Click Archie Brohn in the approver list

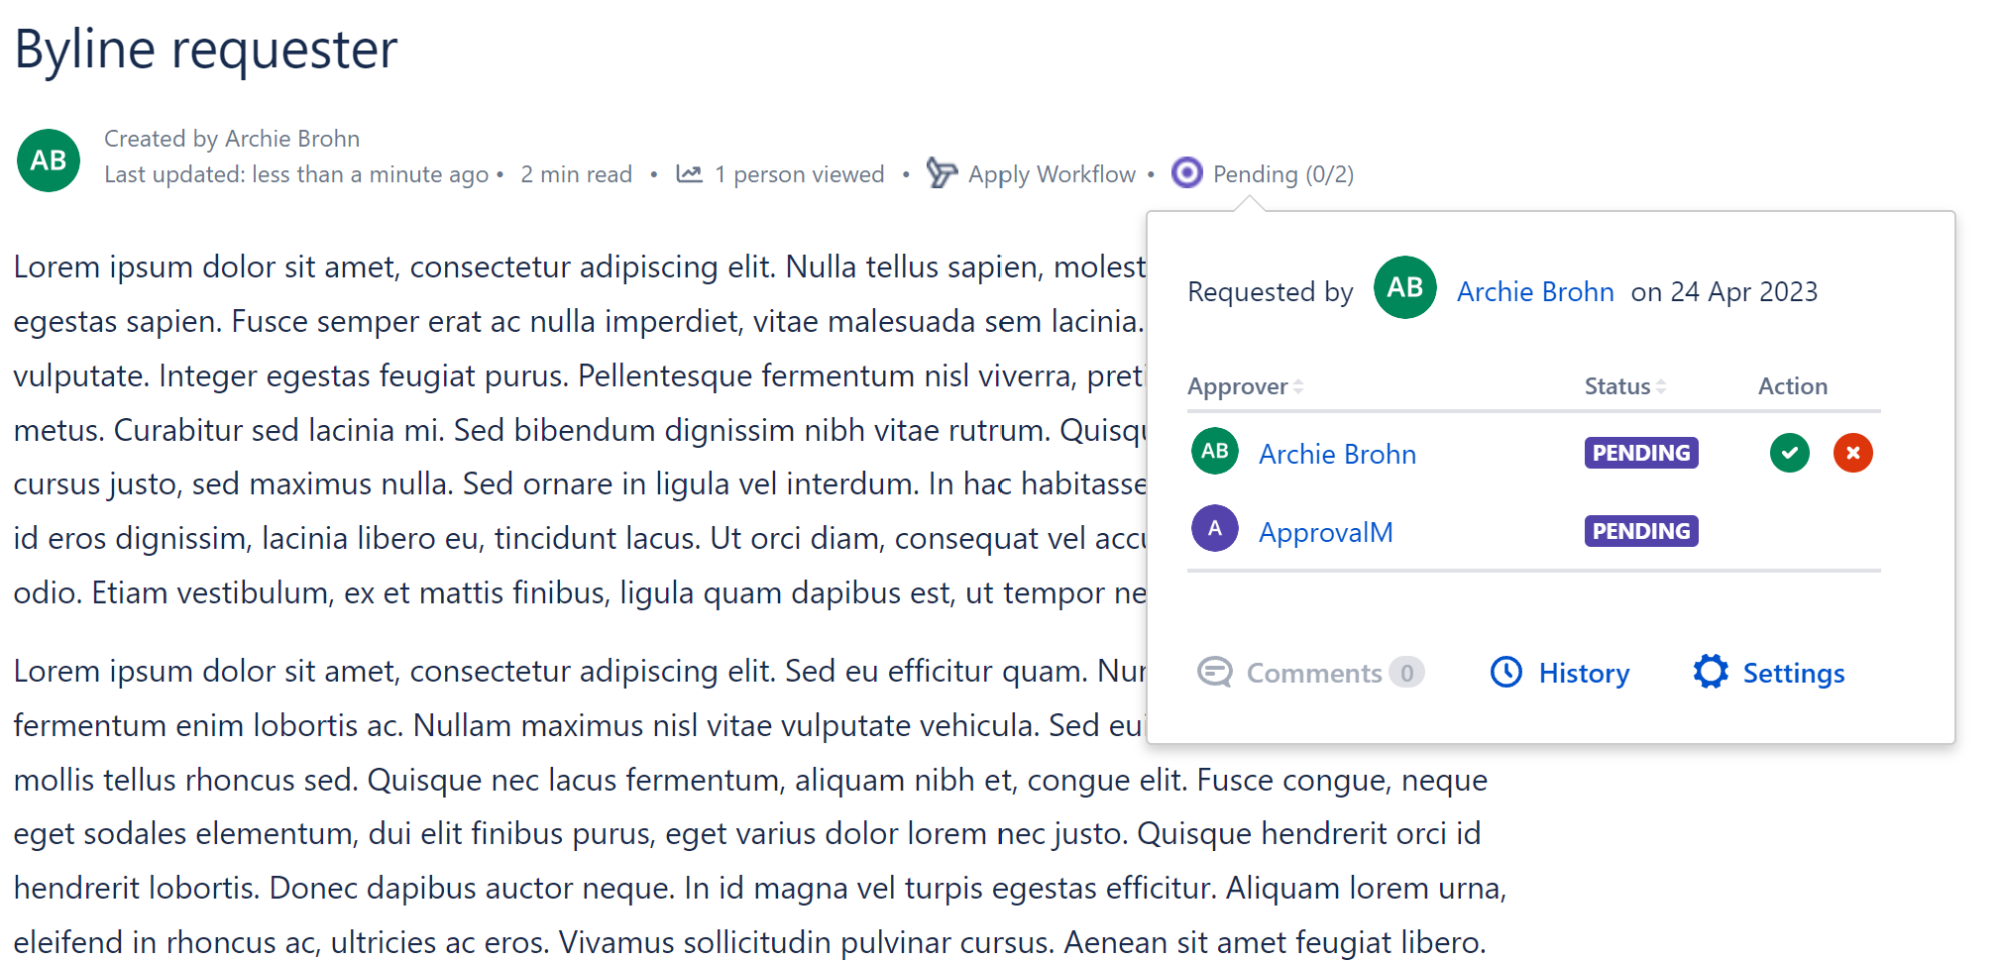pos(1337,455)
